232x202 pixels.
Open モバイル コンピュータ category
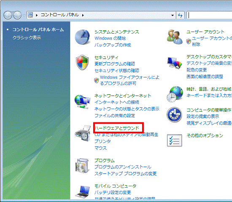tap(115, 186)
